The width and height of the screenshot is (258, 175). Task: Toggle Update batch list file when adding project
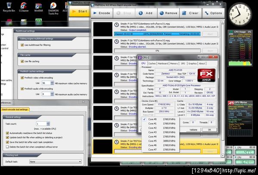pos(7,137)
